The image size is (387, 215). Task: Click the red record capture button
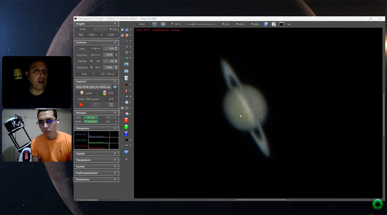(81, 105)
